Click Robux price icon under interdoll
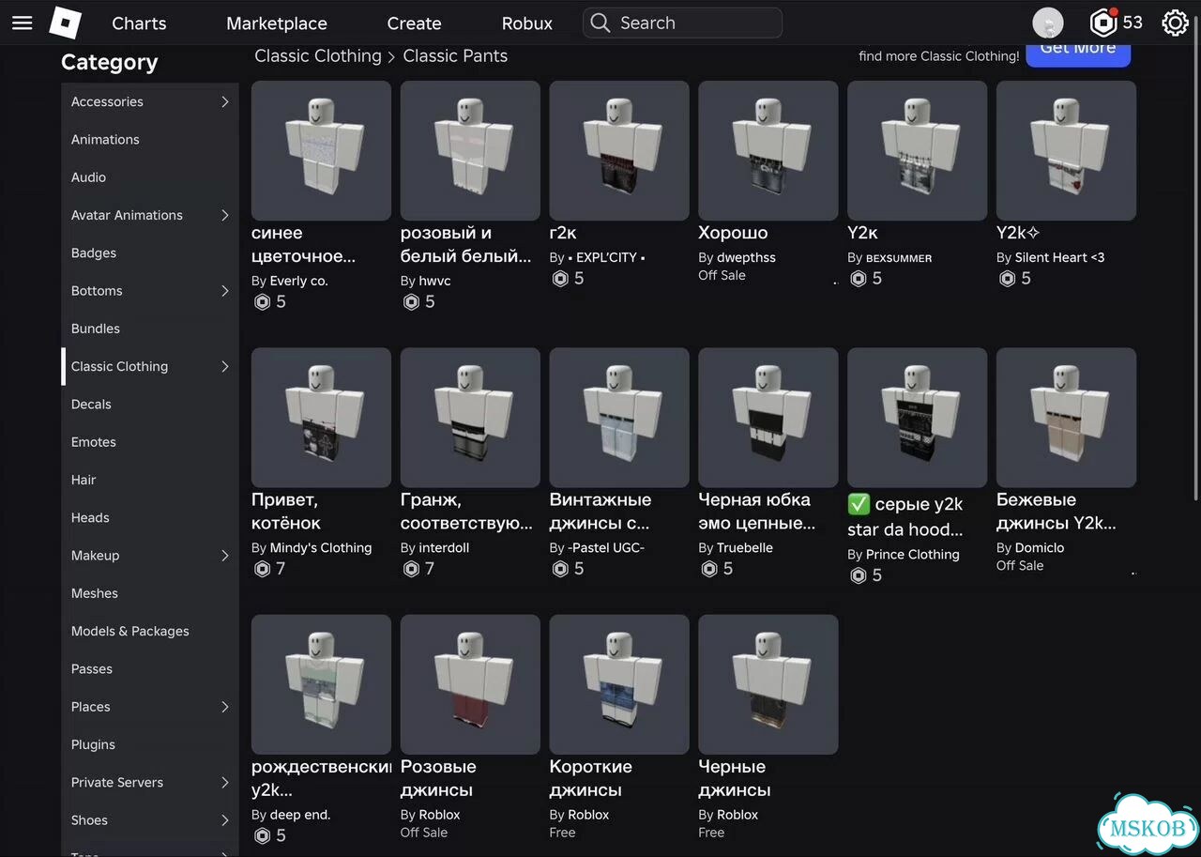Viewport: 1201px width, 857px height. [411, 569]
